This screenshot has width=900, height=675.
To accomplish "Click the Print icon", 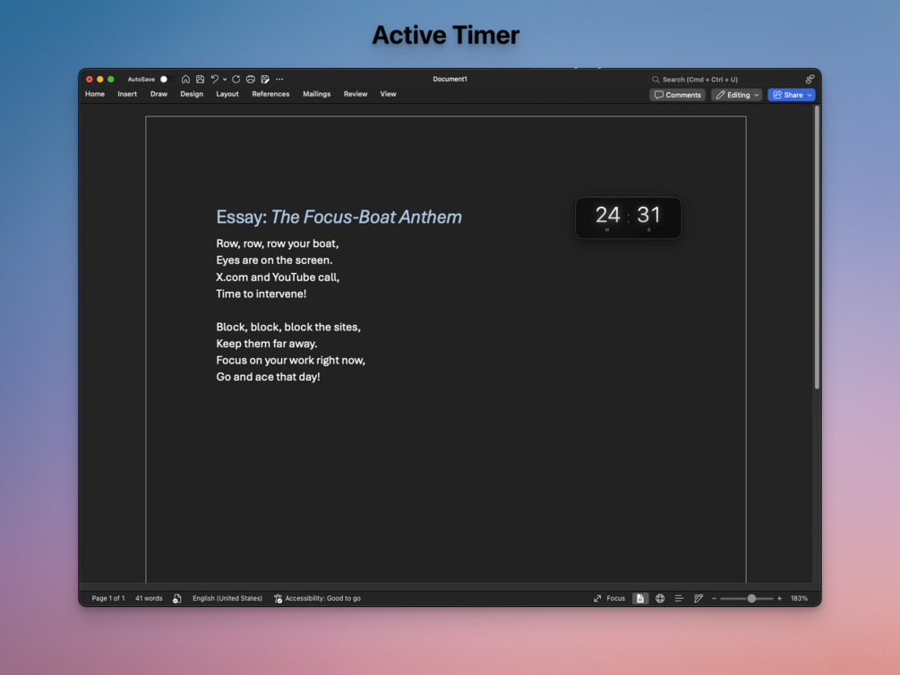I will click(x=251, y=79).
